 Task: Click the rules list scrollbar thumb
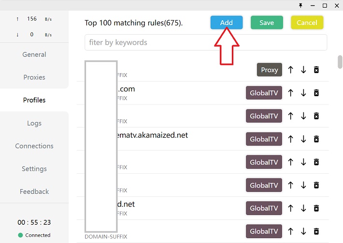tap(340, 62)
